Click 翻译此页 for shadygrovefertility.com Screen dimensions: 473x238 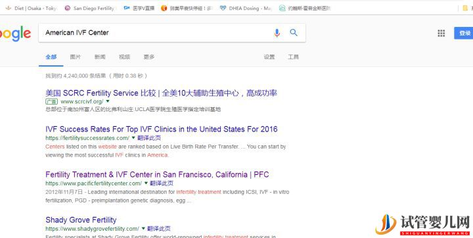click(159, 229)
